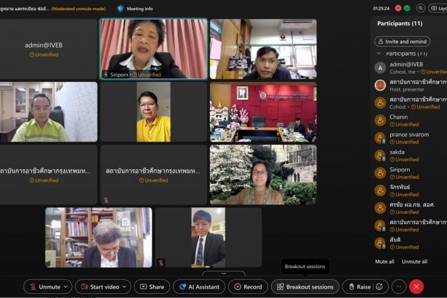447x298 pixels.
Task: Click Chanin's avatar icon
Action: coord(380,121)
